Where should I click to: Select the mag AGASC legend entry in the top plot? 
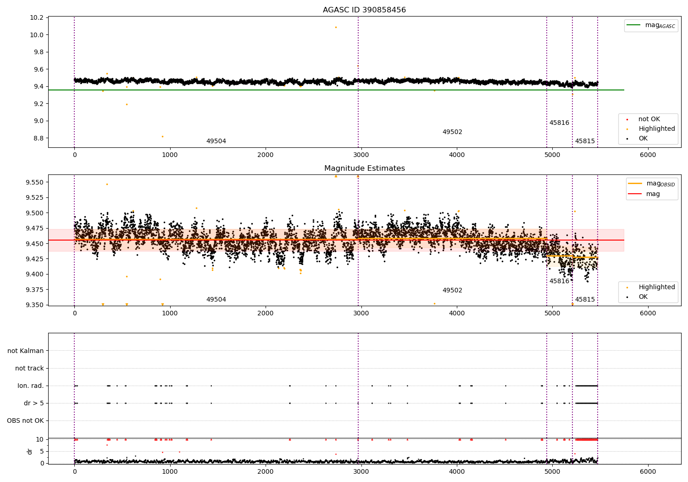pos(651,25)
